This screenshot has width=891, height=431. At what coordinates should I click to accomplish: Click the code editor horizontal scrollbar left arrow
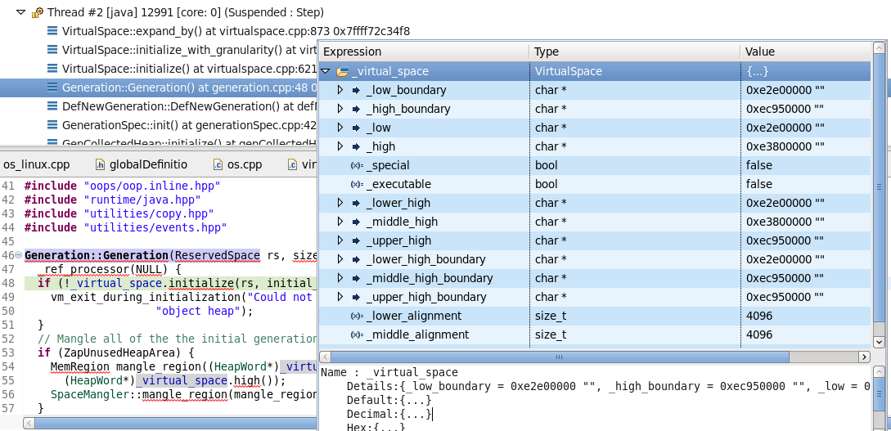(x=28, y=423)
